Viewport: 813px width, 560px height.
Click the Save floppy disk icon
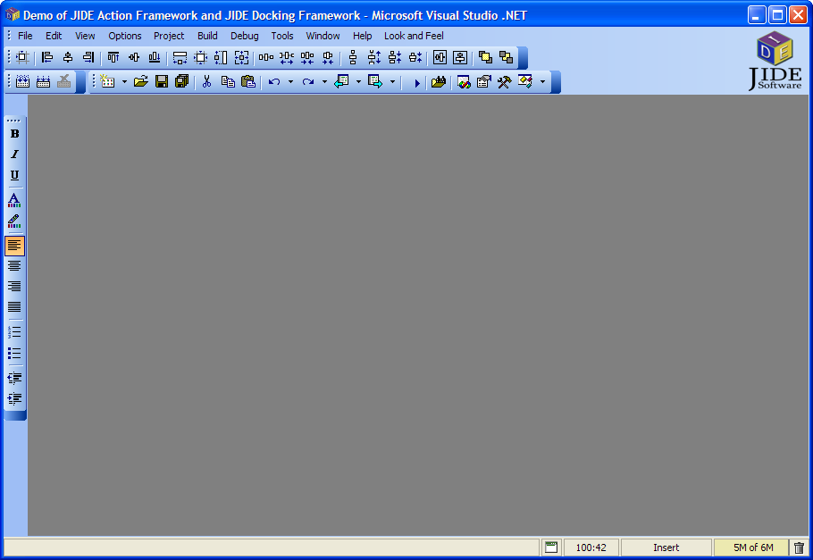[162, 81]
